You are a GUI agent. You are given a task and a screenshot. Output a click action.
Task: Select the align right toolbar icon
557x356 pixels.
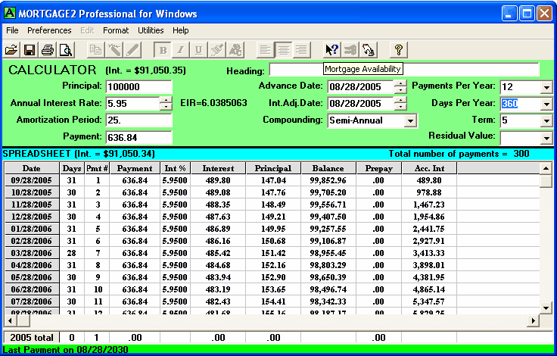301,50
